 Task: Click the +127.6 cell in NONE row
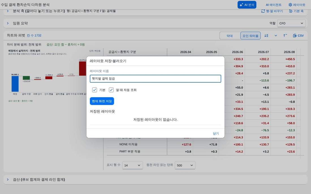click(x=186, y=145)
